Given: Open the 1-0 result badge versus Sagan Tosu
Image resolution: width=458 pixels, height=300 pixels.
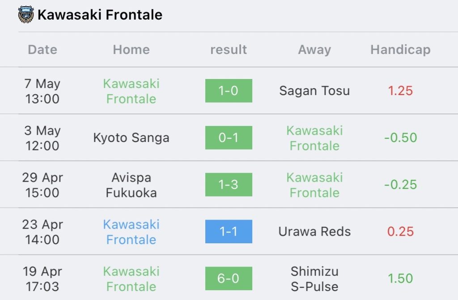Looking at the screenshot, I should [229, 91].
